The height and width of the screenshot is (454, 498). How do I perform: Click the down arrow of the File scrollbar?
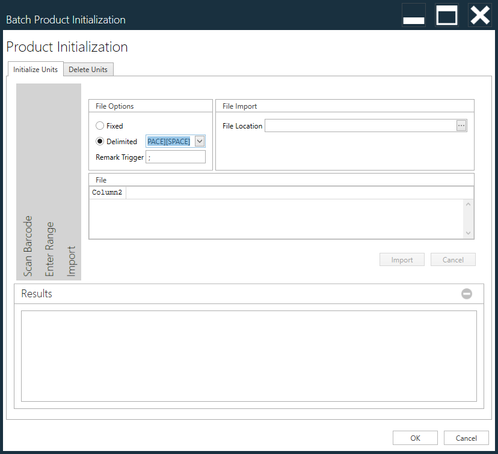point(469,234)
